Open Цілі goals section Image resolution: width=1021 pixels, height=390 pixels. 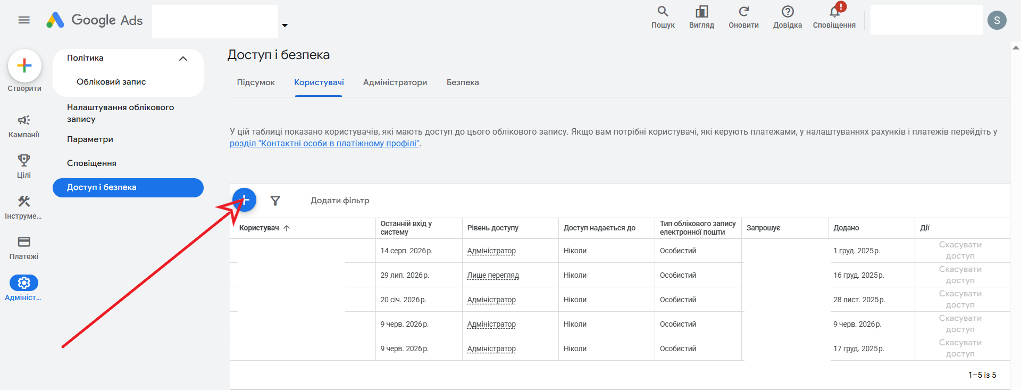point(24,167)
